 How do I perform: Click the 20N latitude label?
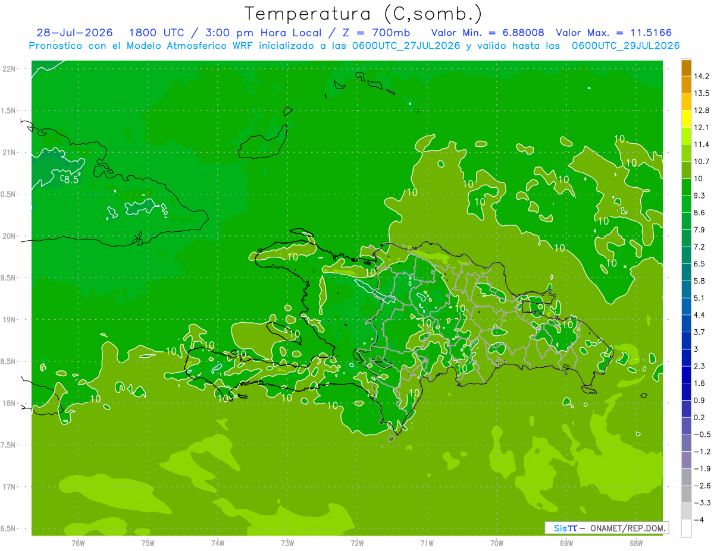10,236
